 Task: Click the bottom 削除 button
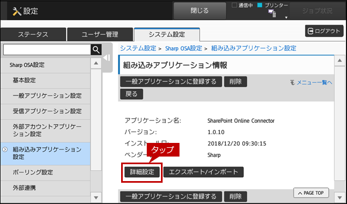click(236, 196)
